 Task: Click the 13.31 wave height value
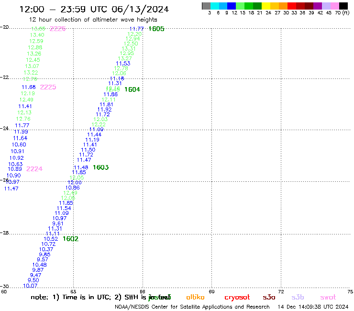pyautogui.click(x=129, y=48)
